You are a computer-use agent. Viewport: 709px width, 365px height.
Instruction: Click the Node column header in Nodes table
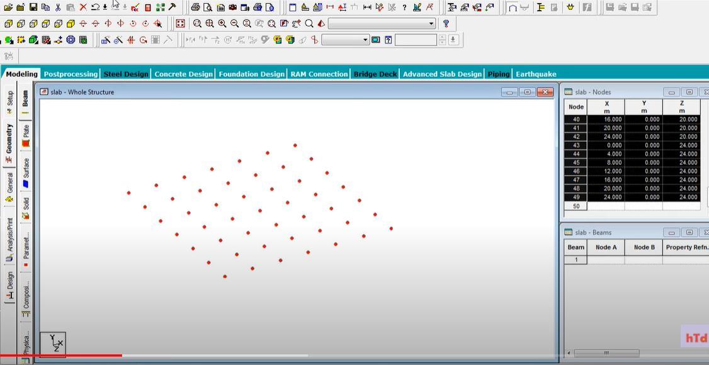coord(576,107)
